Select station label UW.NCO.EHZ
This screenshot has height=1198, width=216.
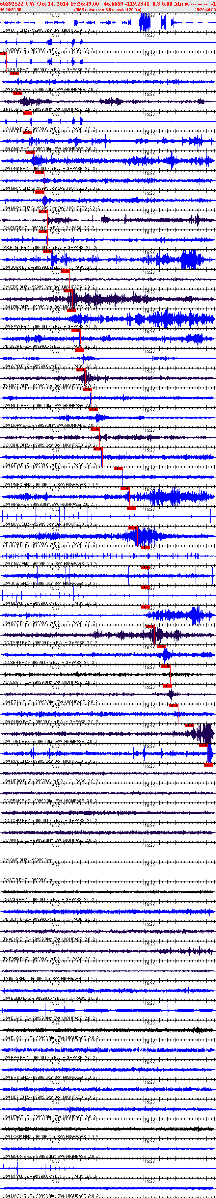click(x=17, y=405)
